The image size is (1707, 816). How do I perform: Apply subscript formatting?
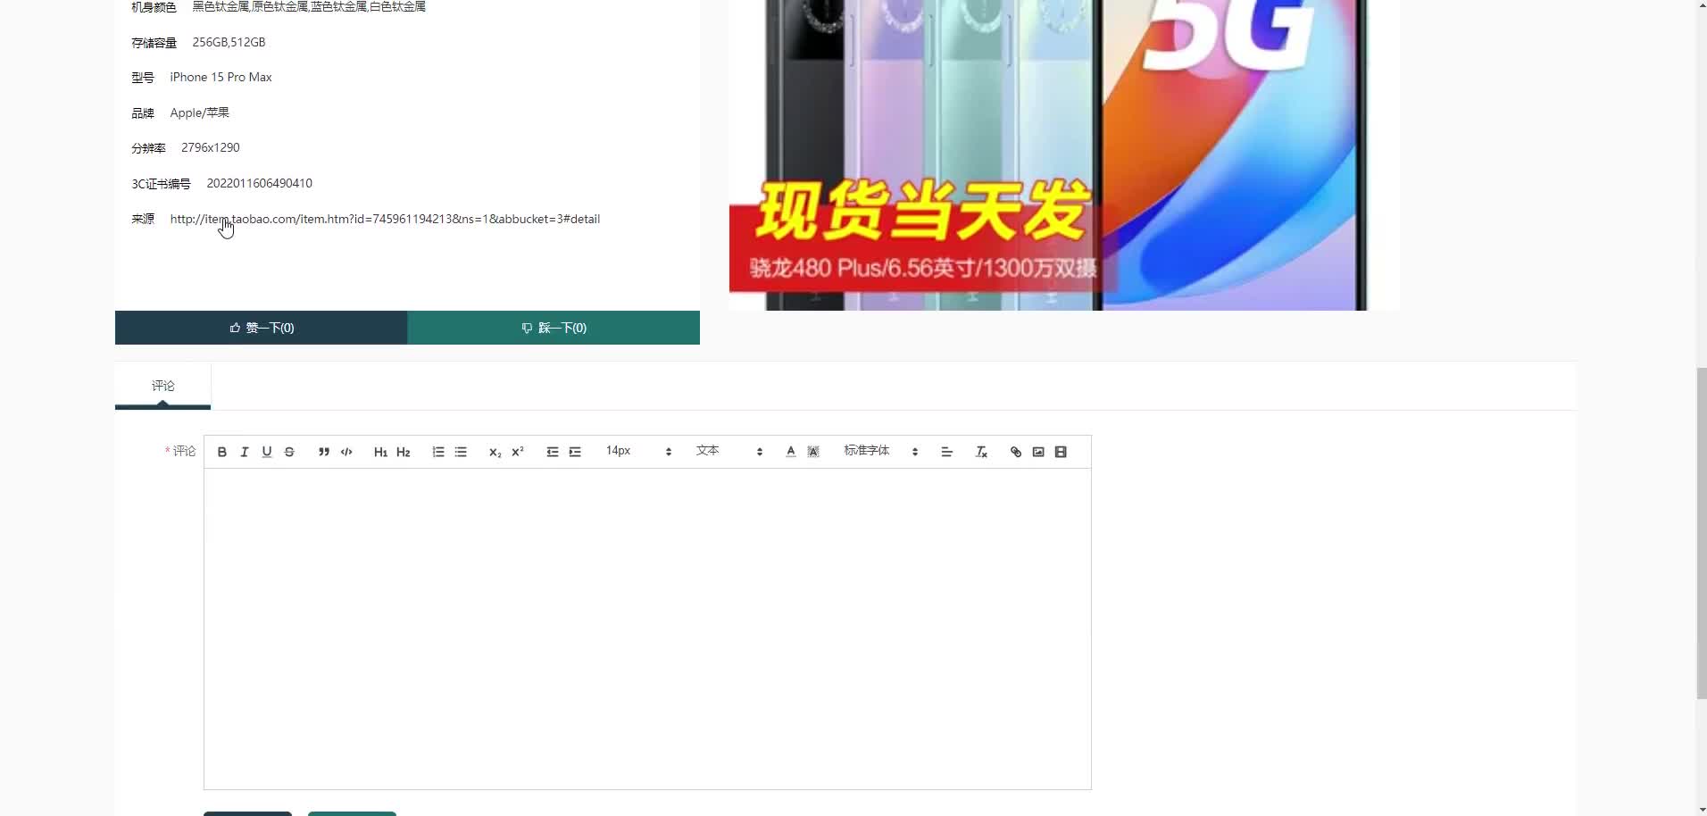pos(495,451)
